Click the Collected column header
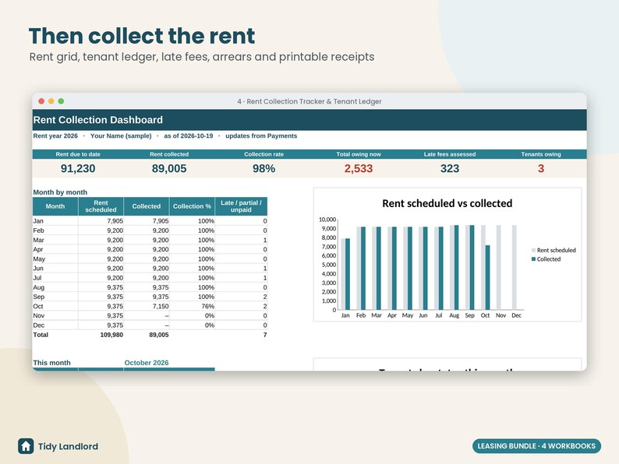This screenshot has height=464, width=619. click(x=147, y=206)
